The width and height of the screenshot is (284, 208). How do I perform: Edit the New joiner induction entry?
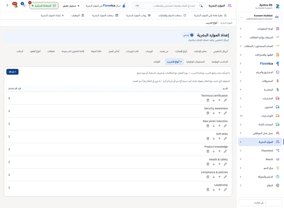pyautogui.click(x=225, y=126)
